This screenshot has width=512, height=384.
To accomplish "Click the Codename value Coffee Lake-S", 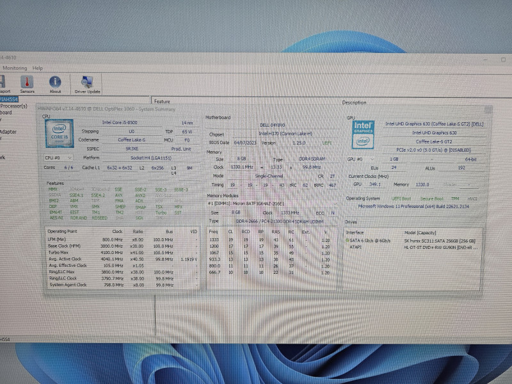I will (x=131, y=140).
